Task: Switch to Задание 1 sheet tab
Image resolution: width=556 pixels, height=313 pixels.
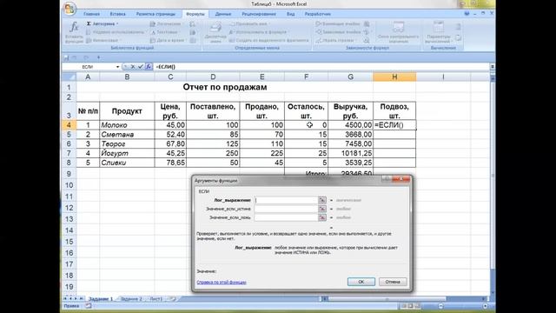Action: tap(101, 299)
